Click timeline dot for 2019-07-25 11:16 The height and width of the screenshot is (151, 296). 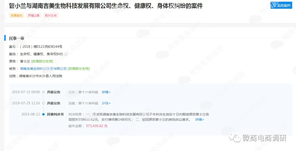point(43,103)
